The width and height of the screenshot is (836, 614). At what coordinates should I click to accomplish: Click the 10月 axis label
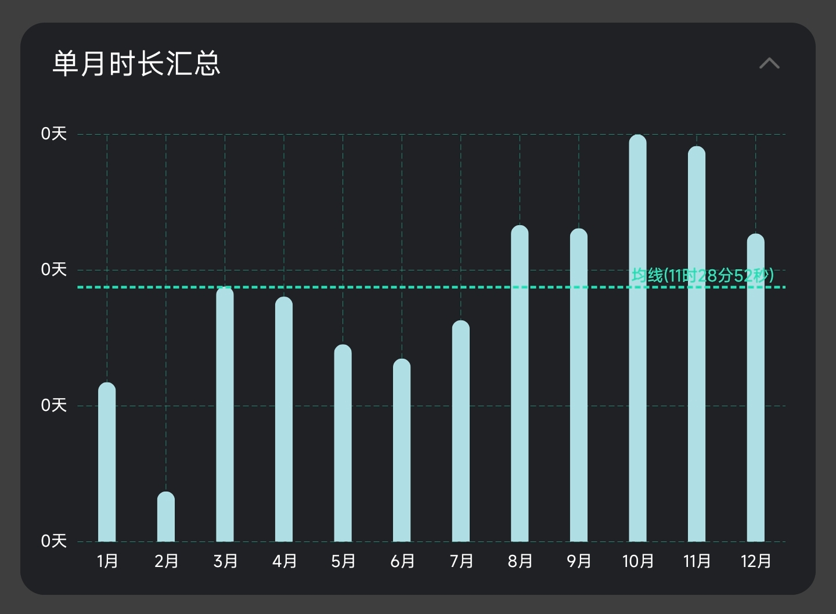[x=637, y=561]
